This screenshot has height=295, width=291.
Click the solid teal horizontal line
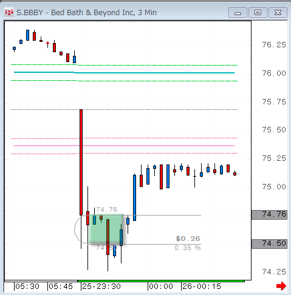pos(125,72)
